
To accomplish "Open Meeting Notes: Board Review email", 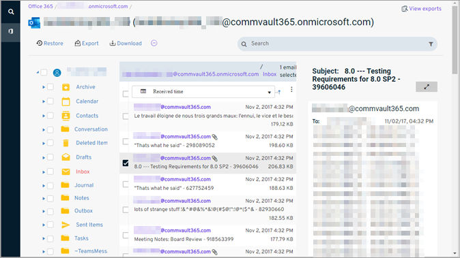I will coord(184,239).
